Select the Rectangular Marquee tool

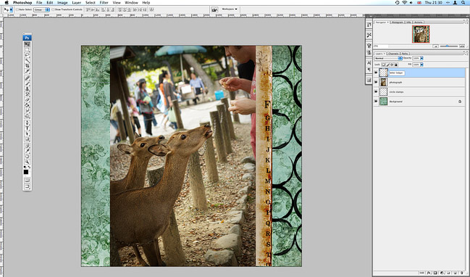click(27, 49)
